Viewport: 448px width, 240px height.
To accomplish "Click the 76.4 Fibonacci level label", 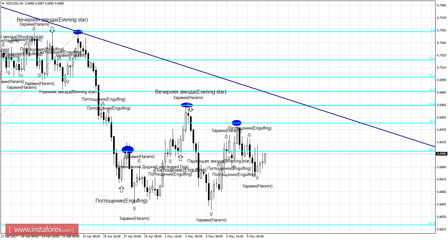I will pos(432,121).
